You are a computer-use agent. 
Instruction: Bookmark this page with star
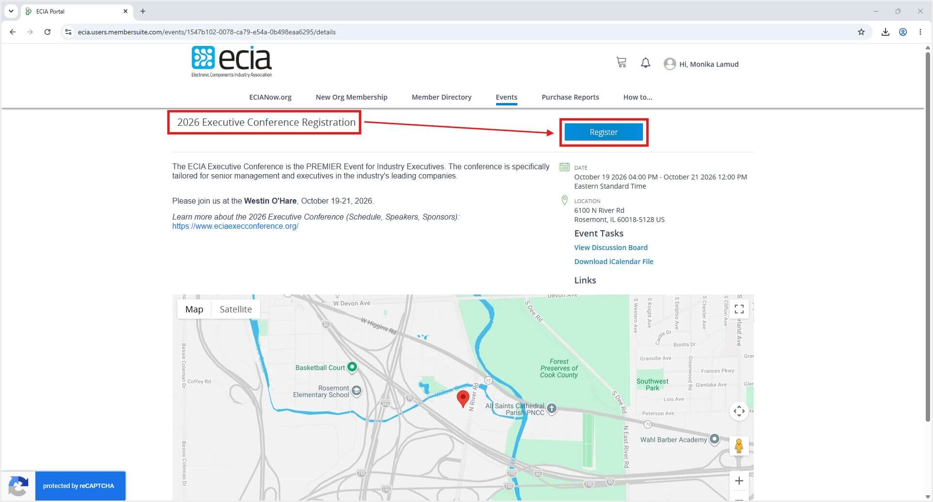click(x=861, y=32)
